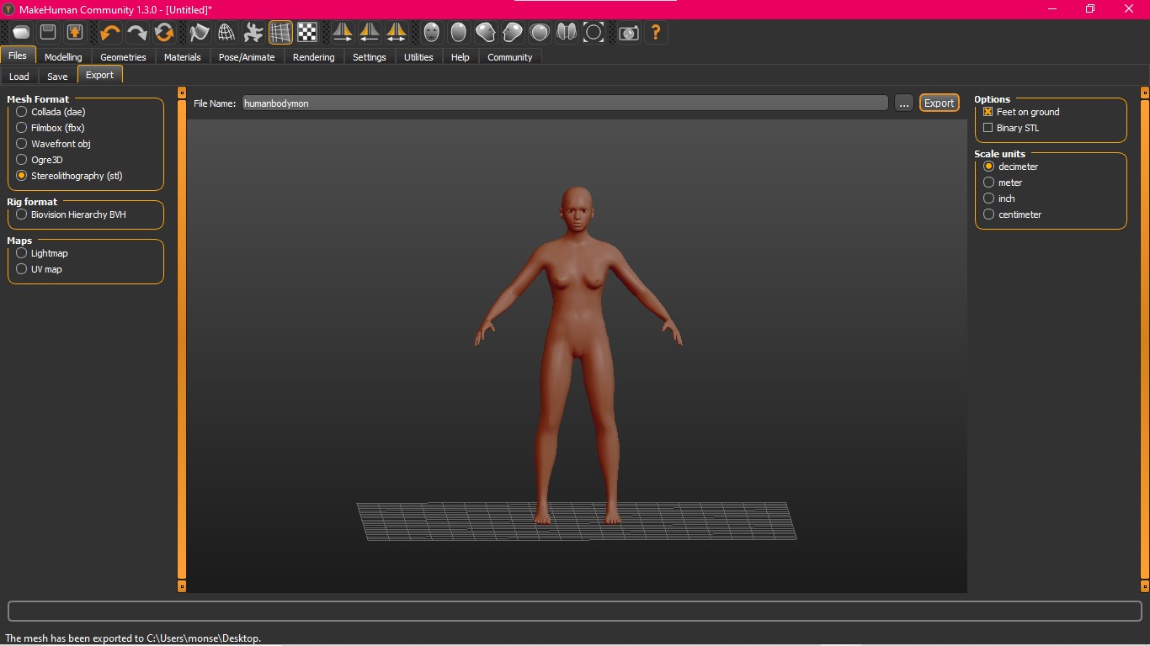Toggle the Feet on ground checkbox
The image size is (1150, 646).
point(988,112)
